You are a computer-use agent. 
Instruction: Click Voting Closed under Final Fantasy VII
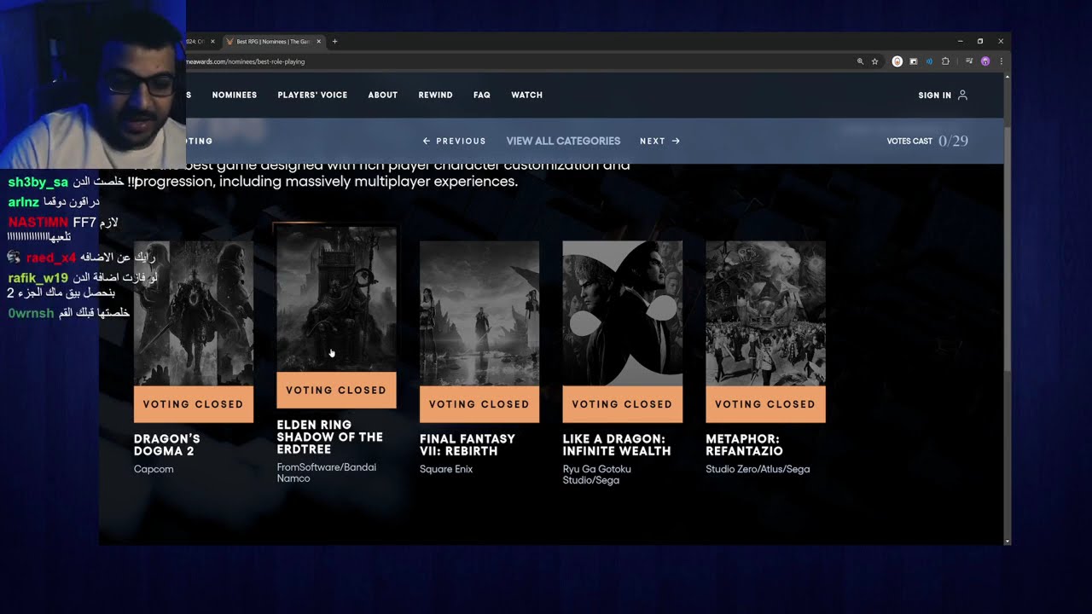[x=479, y=404]
